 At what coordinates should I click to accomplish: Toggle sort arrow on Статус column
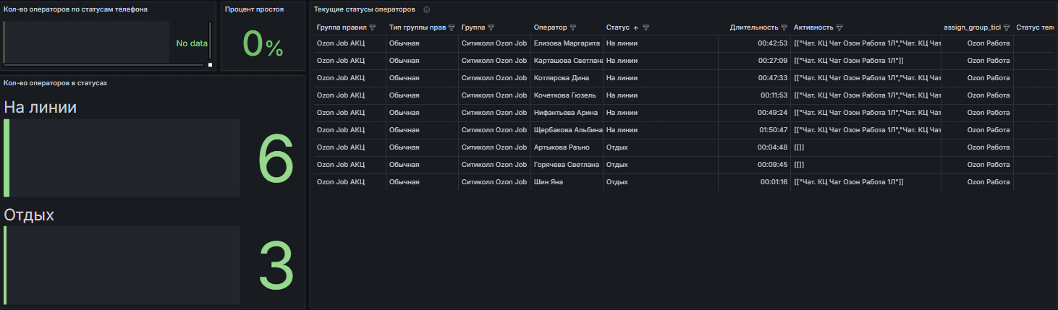coord(636,27)
